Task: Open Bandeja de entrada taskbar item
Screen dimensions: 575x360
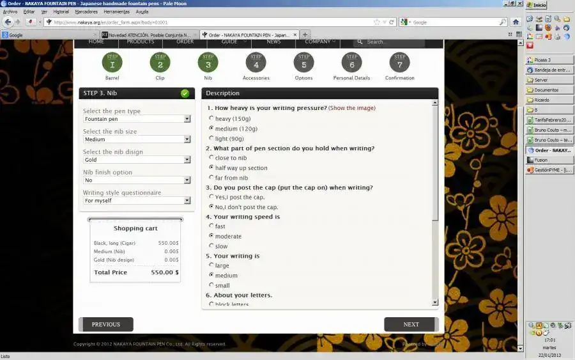Action: (x=549, y=70)
